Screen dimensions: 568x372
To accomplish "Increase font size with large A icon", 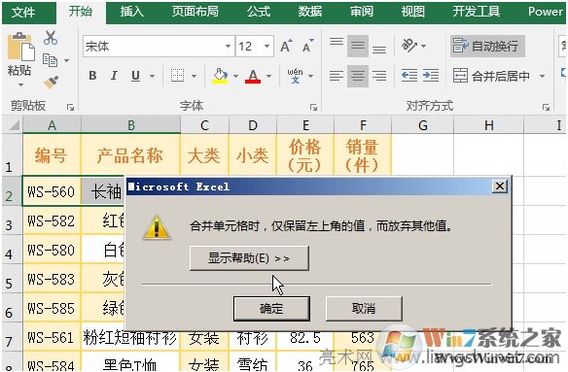I will [x=286, y=46].
